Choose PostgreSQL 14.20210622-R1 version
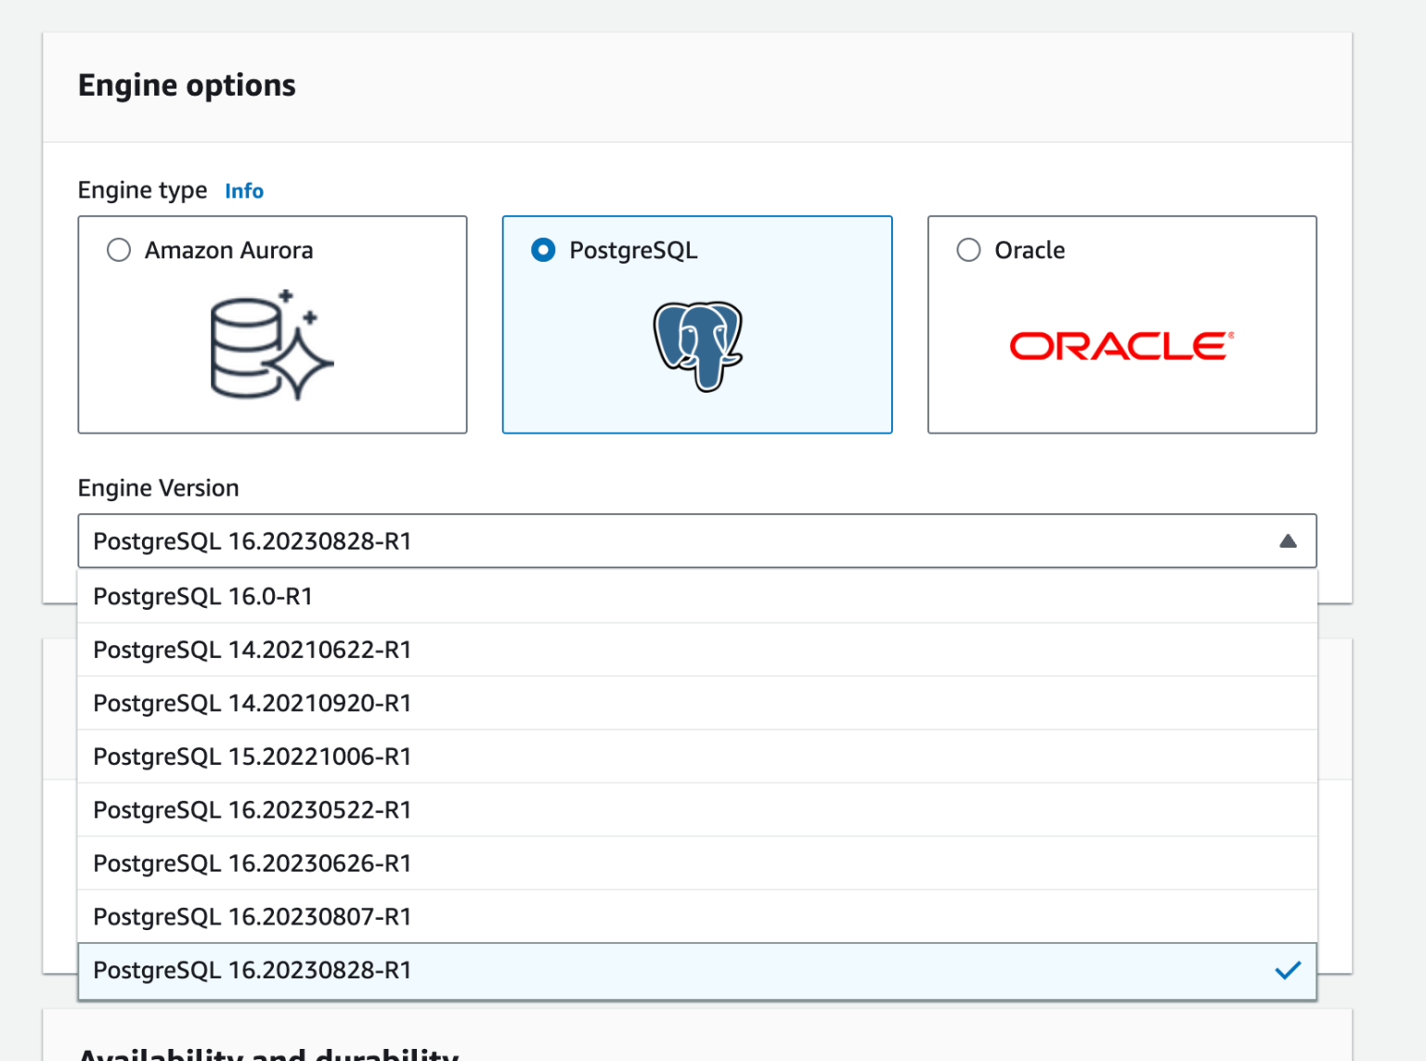This screenshot has height=1061, width=1426. (x=252, y=650)
